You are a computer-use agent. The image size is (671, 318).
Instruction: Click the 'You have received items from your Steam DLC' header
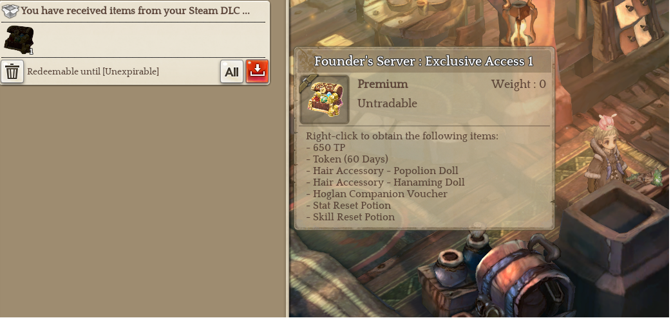(x=135, y=11)
